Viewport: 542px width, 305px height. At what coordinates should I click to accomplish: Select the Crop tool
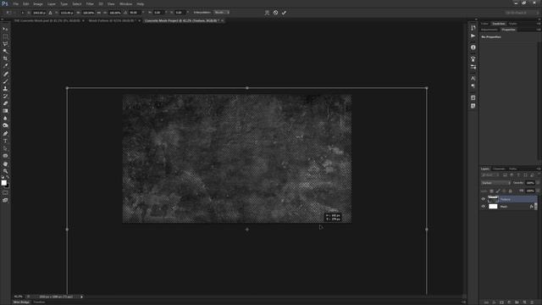pos(5,58)
